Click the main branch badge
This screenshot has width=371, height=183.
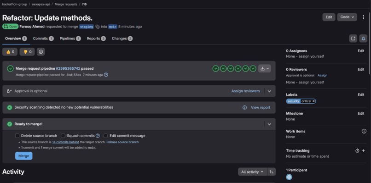click(x=113, y=27)
